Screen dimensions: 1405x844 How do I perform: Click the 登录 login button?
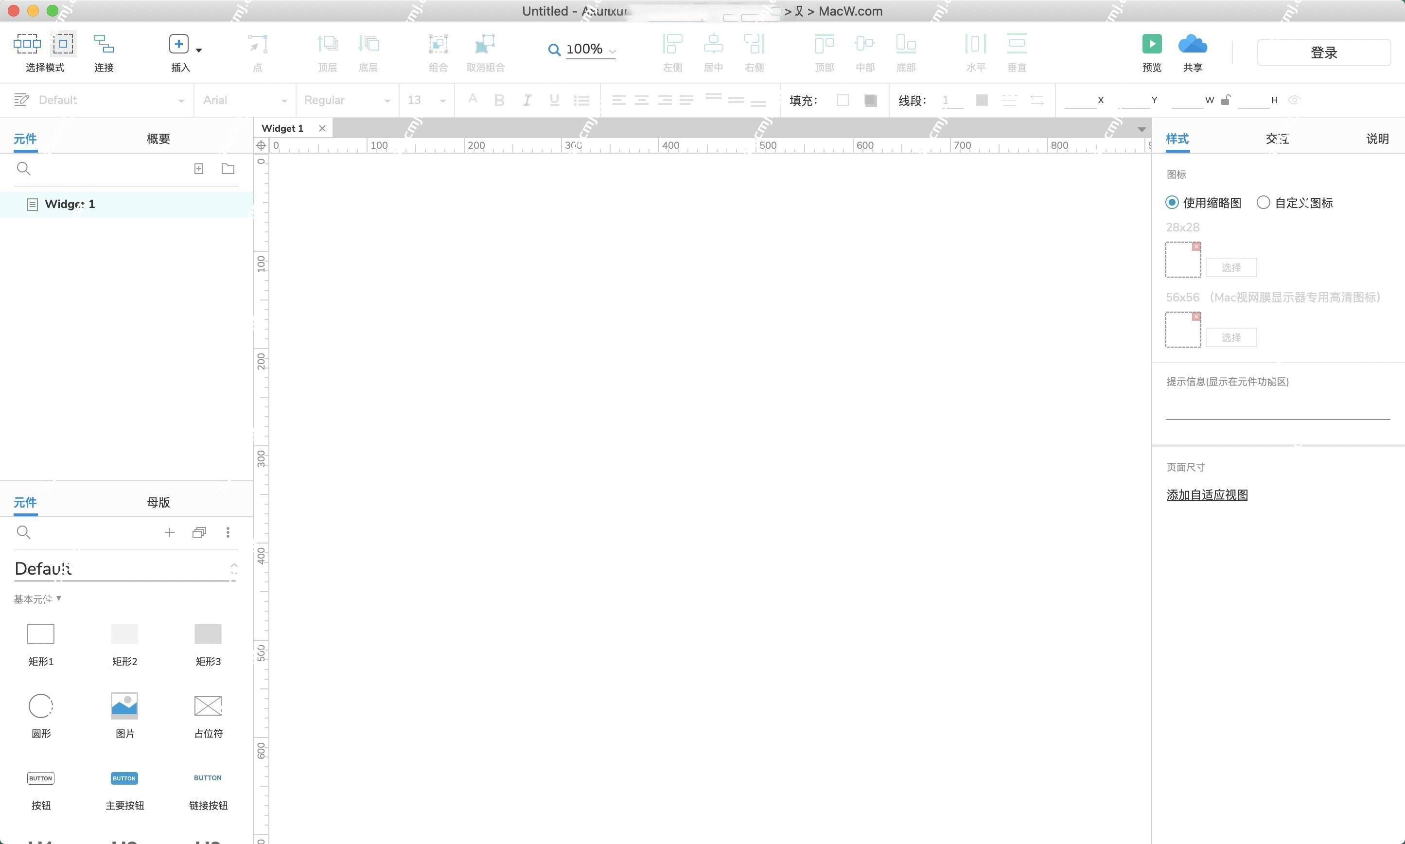[1324, 53]
